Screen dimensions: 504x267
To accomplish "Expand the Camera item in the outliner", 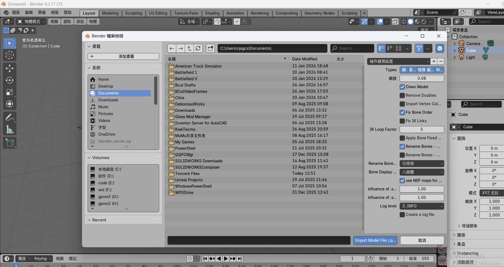I will [x=455, y=44].
